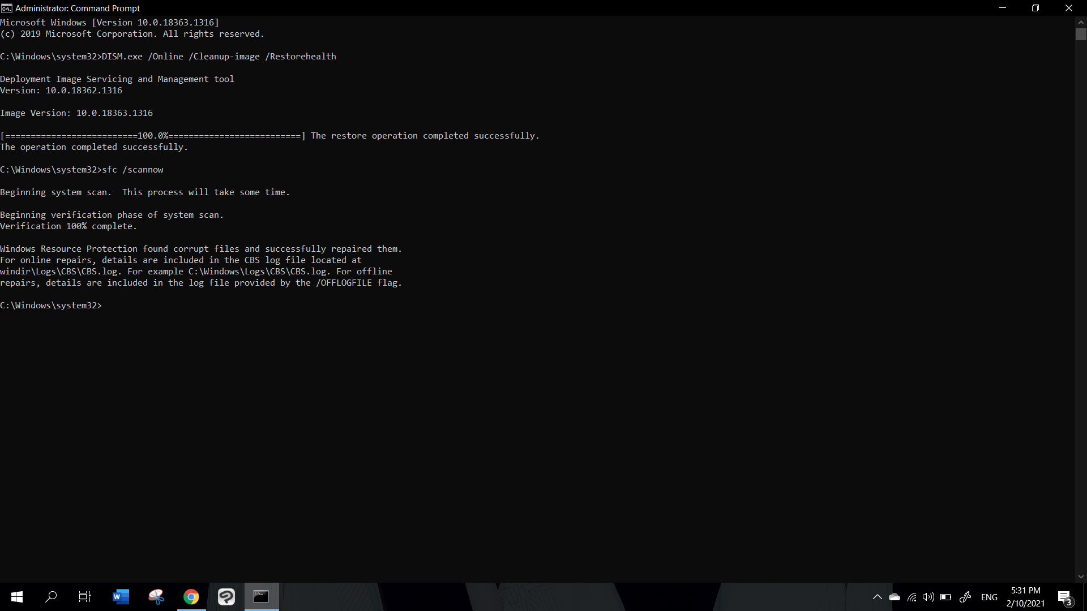
Task: Minimize the Command Prompt window
Action: [1003, 8]
